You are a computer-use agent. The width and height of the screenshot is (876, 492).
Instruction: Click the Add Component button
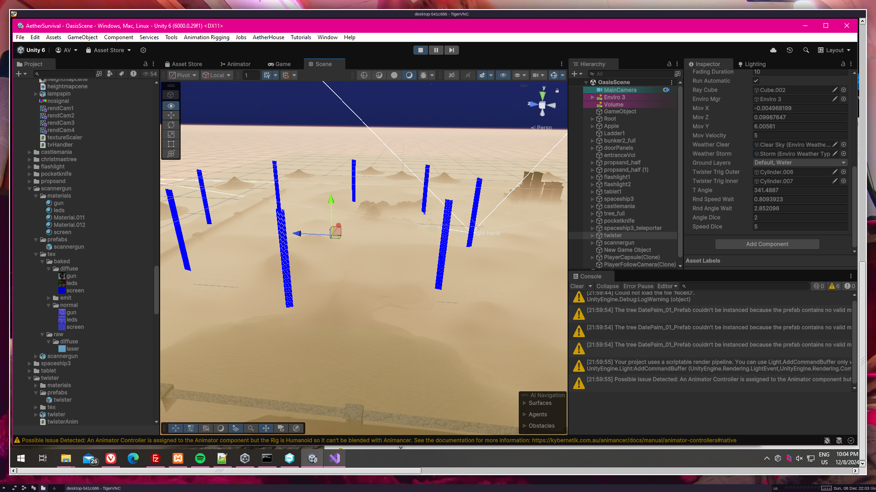(767, 244)
